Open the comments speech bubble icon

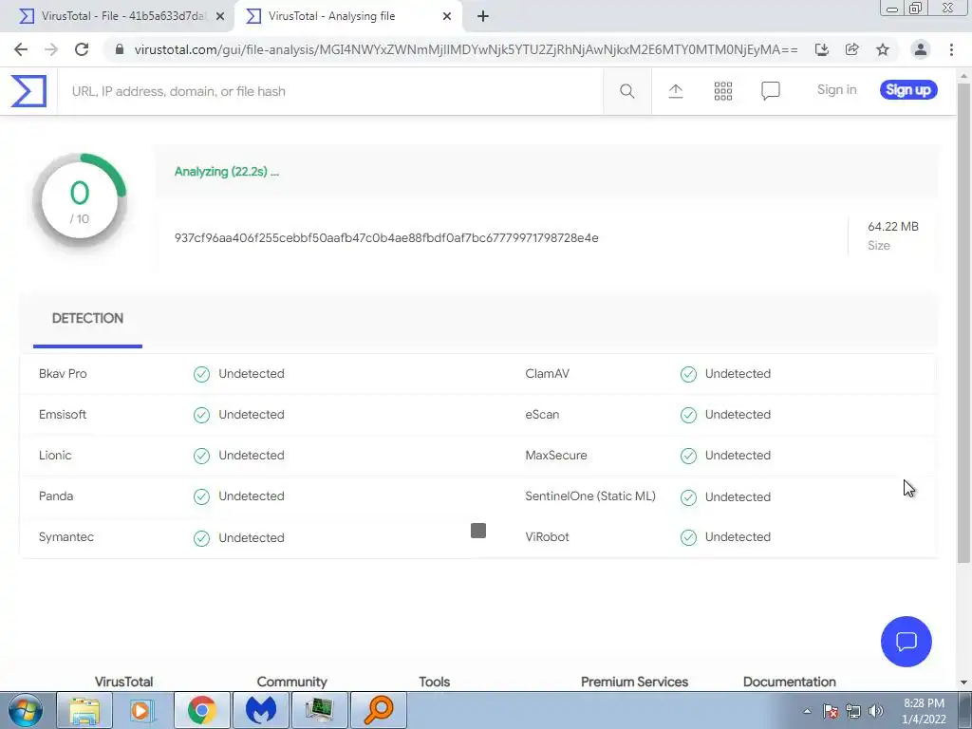[771, 91]
